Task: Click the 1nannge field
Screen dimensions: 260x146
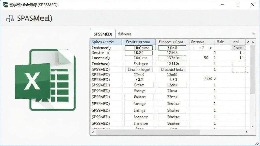Action: point(139,117)
